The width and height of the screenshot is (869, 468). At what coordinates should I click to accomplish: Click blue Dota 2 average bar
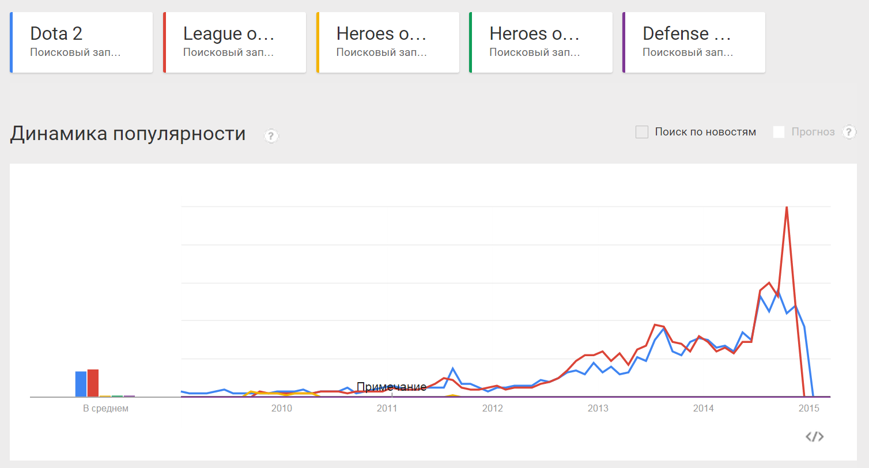[x=81, y=384]
